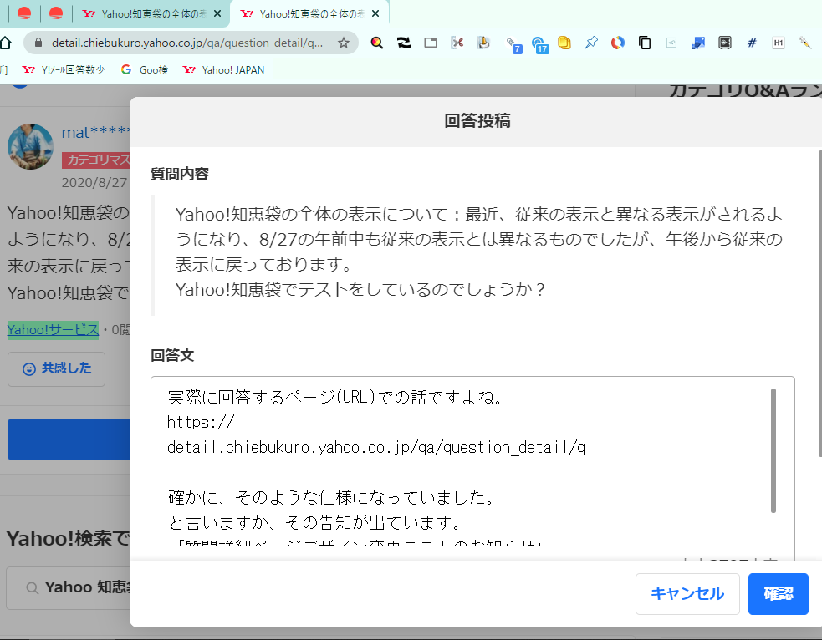Bookmark this page with the star icon
The width and height of the screenshot is (822, 640).
(344, 43)
